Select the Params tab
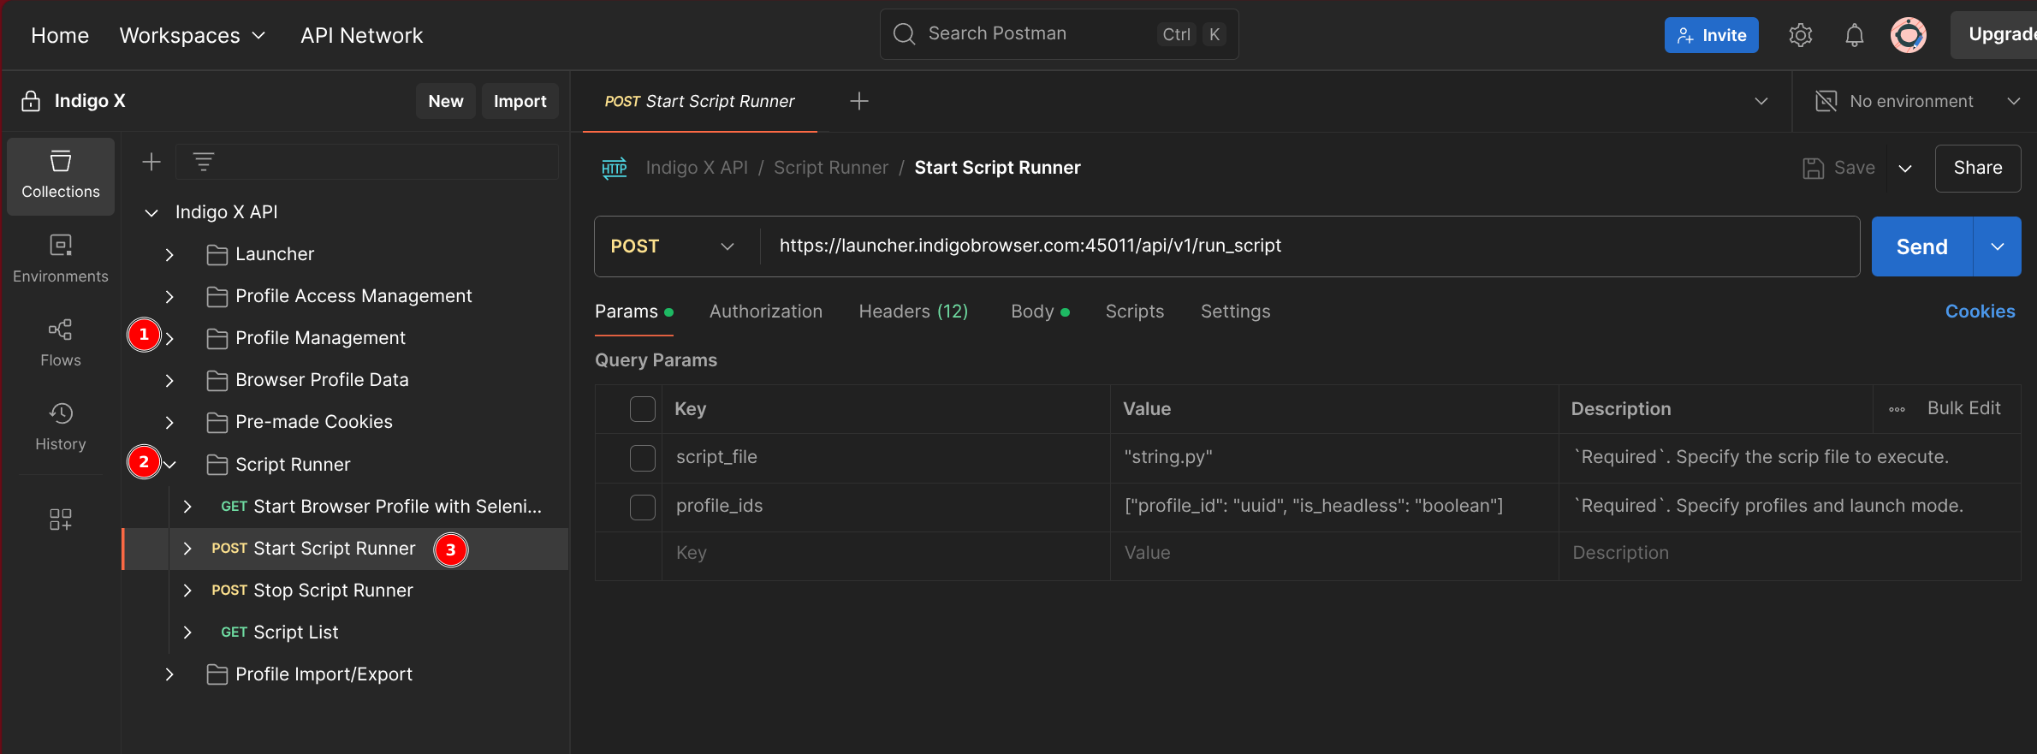 coord(634,312)
